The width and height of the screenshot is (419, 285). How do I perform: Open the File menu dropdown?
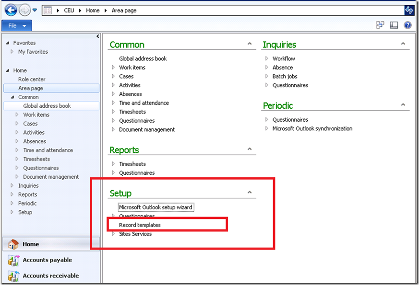click(x=17, y=25)
